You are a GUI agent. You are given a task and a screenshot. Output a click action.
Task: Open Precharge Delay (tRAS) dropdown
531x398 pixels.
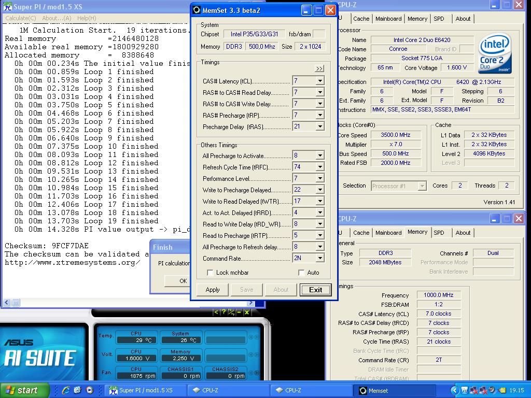(x=319, y=126)
